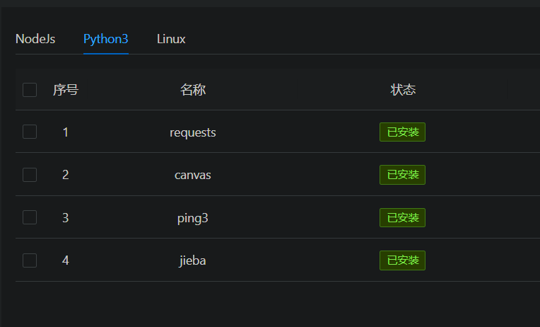
Task: Click the 已安装 status tag for requests
Action: coord(403,132)
